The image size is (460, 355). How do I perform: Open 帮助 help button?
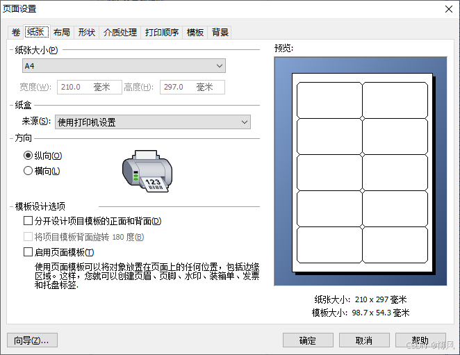pos(420,340)
